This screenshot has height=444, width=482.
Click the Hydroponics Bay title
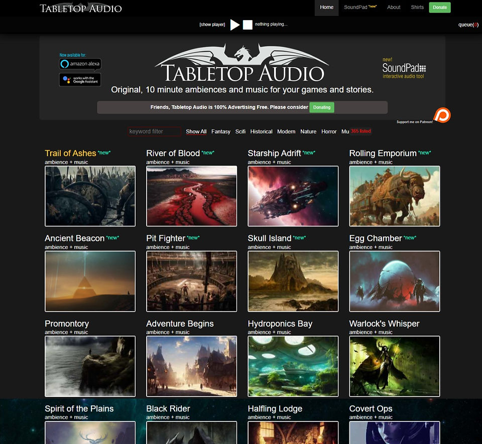point(280,324)
